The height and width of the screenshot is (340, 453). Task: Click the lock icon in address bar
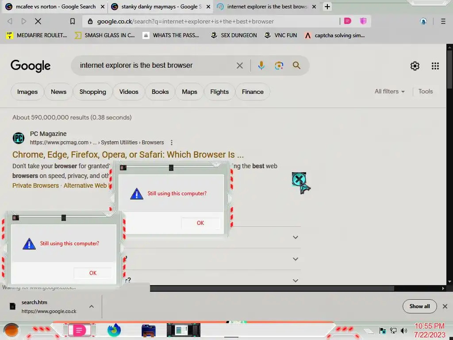pos(90,21)
